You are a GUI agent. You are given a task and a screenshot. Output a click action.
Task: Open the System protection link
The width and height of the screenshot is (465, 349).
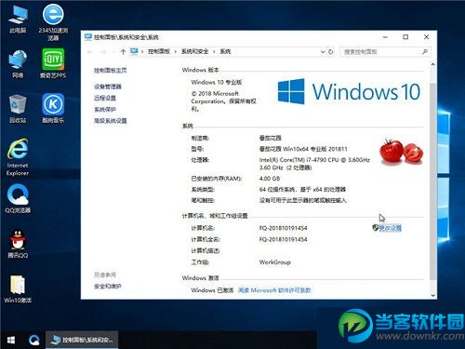click(105, 110)
